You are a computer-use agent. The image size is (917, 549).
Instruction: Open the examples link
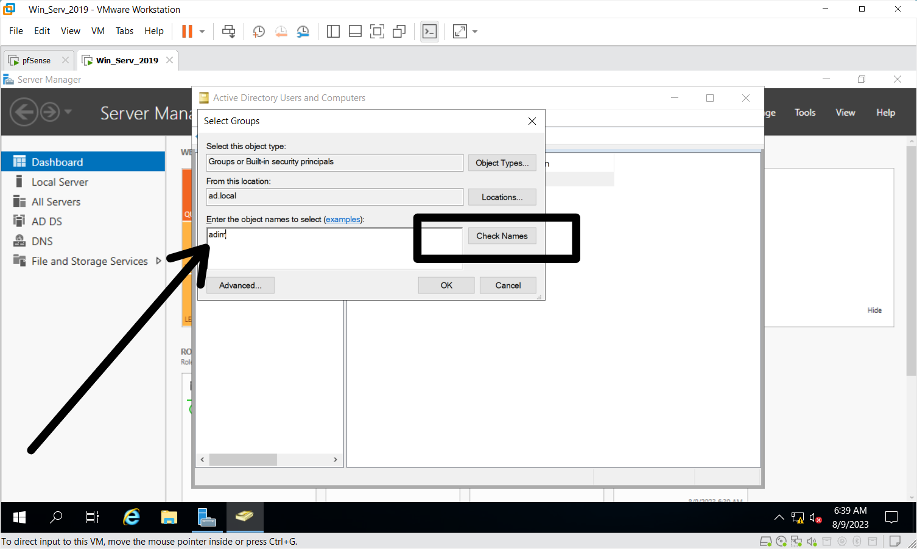click(x=343, y=220)
